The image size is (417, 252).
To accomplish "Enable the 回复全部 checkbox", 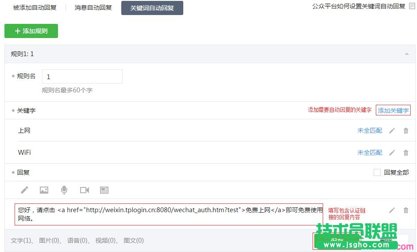I will click(x=377, y=172).
